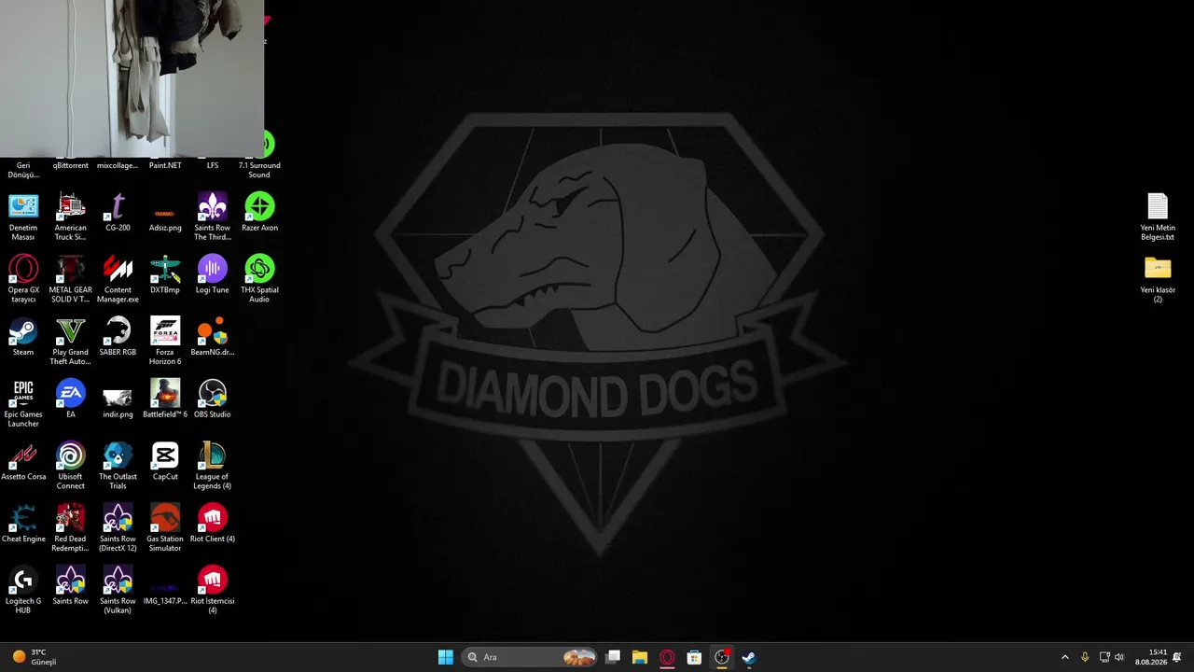Select the Yeni Metin Belgesi.txt file
1194x672 pixels.
coord(1158,217)
